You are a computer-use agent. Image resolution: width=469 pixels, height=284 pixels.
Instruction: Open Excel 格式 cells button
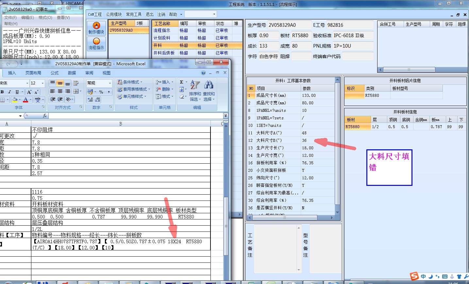[165, 97]
